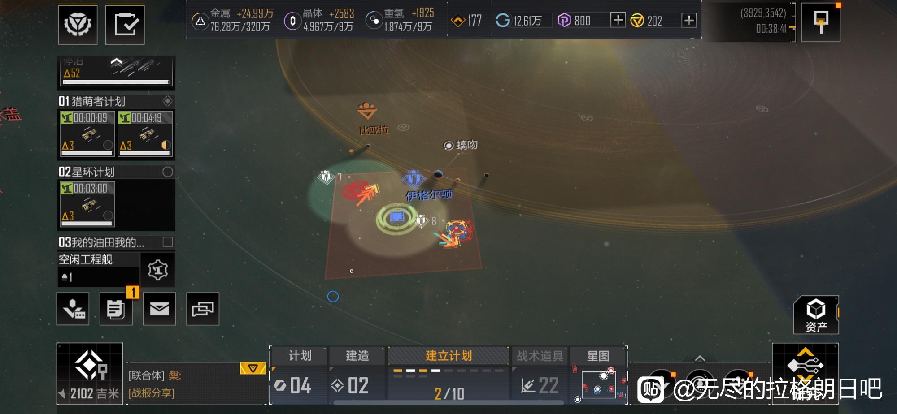
Task: Open the faction emblem menu icon
Action: [x=78, y=24]
